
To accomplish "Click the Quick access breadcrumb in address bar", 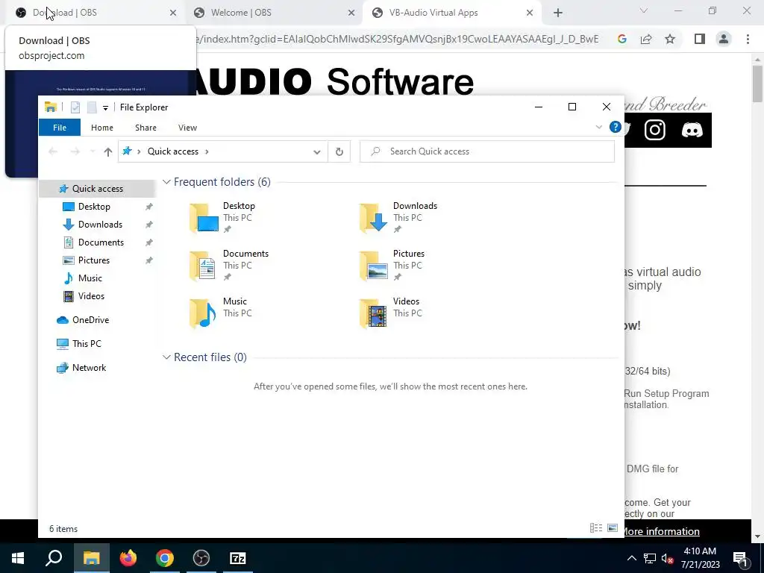I will [x=173, y=151].
